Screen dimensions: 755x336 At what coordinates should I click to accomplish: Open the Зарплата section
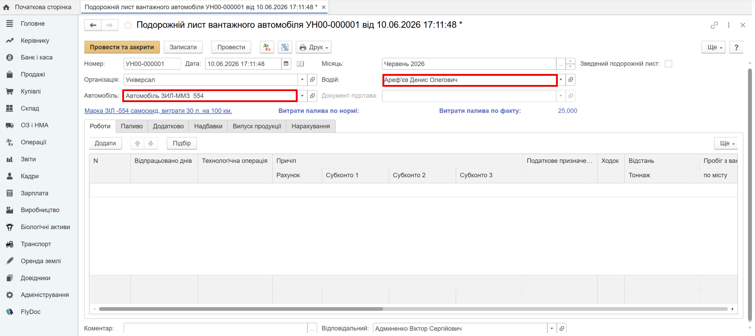coord(34,193)
